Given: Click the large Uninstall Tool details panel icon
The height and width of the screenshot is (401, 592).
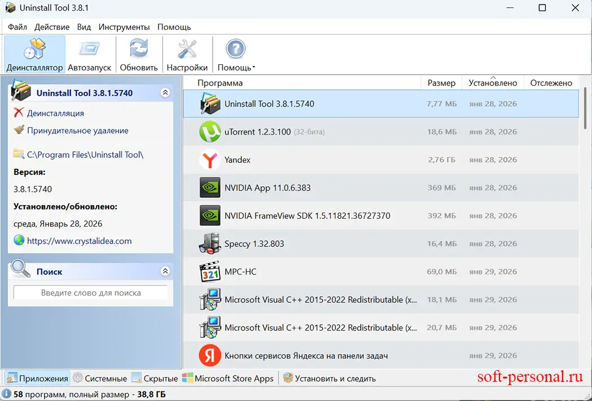Looking at the screenshot, I should coord(21,90).
